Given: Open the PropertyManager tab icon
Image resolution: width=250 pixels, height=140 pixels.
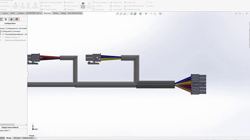Looking at the screenshot, I should click(x=1, y=19).
